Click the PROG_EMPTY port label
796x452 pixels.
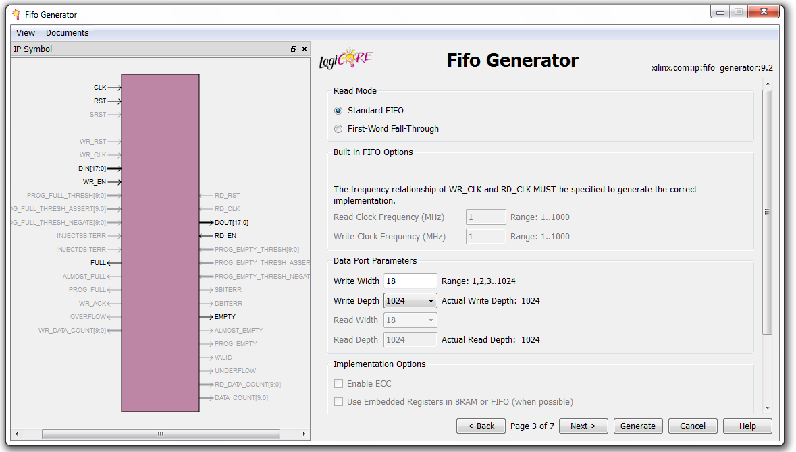tap(236, 344)
